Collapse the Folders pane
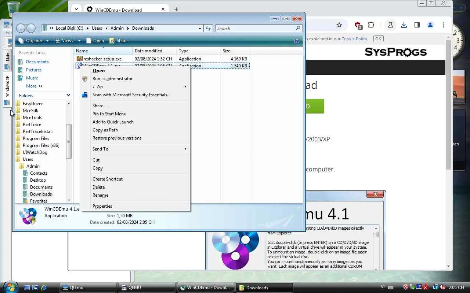Screen dimensions: 470x293 (x=68, y=95)
